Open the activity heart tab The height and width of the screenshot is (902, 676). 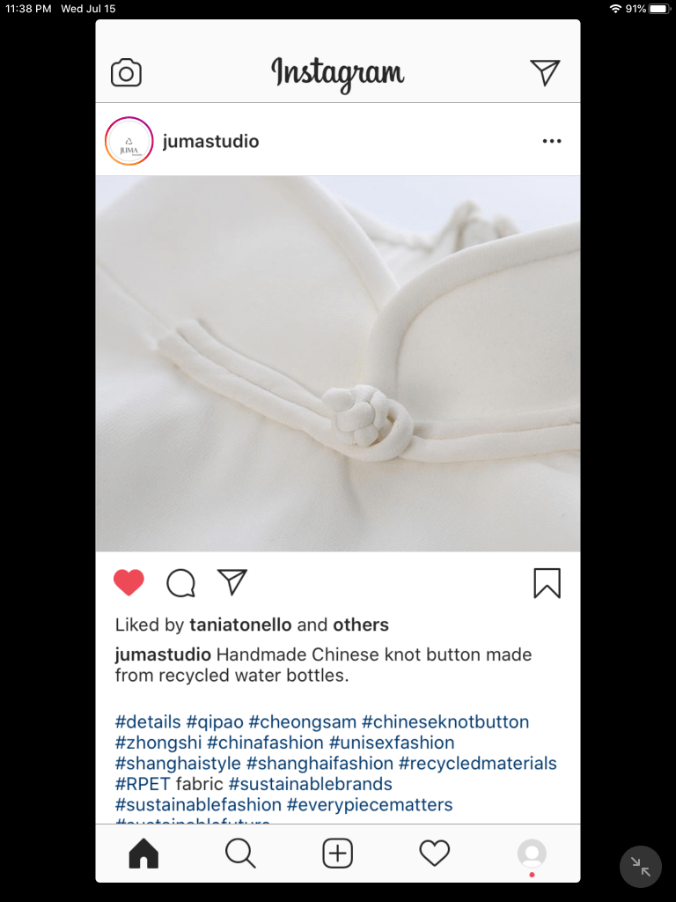tap(435, 853)
